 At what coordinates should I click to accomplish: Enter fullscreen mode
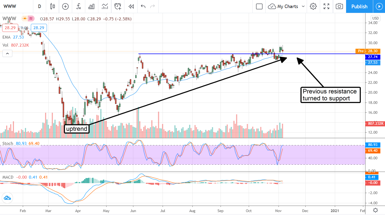pos(326,6)
